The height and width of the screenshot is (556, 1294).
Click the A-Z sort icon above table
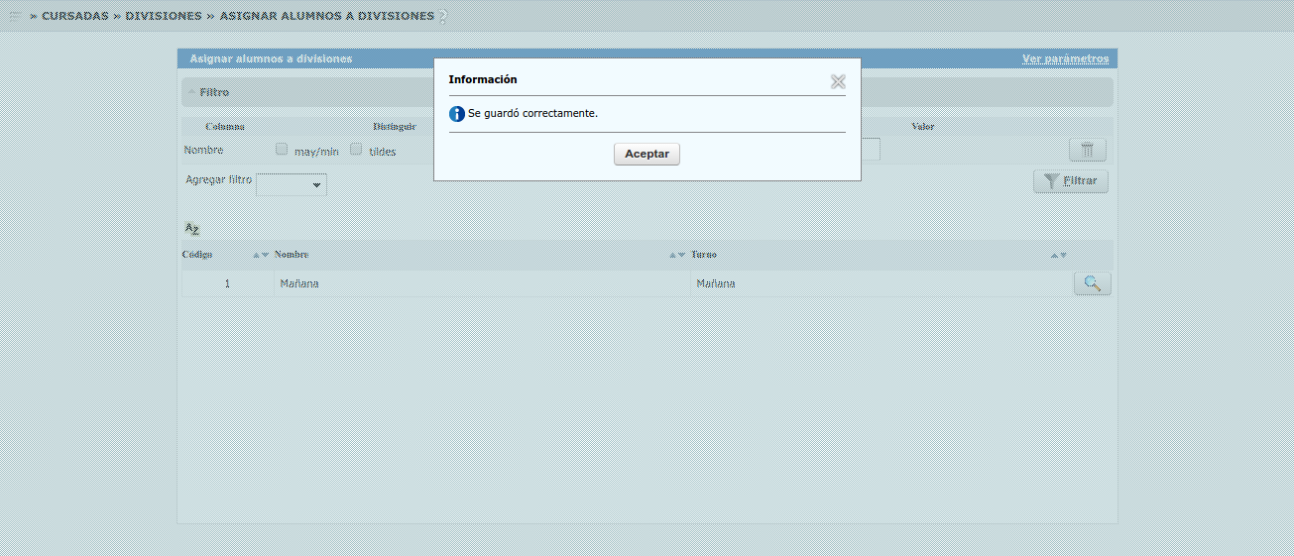point(192,228)
